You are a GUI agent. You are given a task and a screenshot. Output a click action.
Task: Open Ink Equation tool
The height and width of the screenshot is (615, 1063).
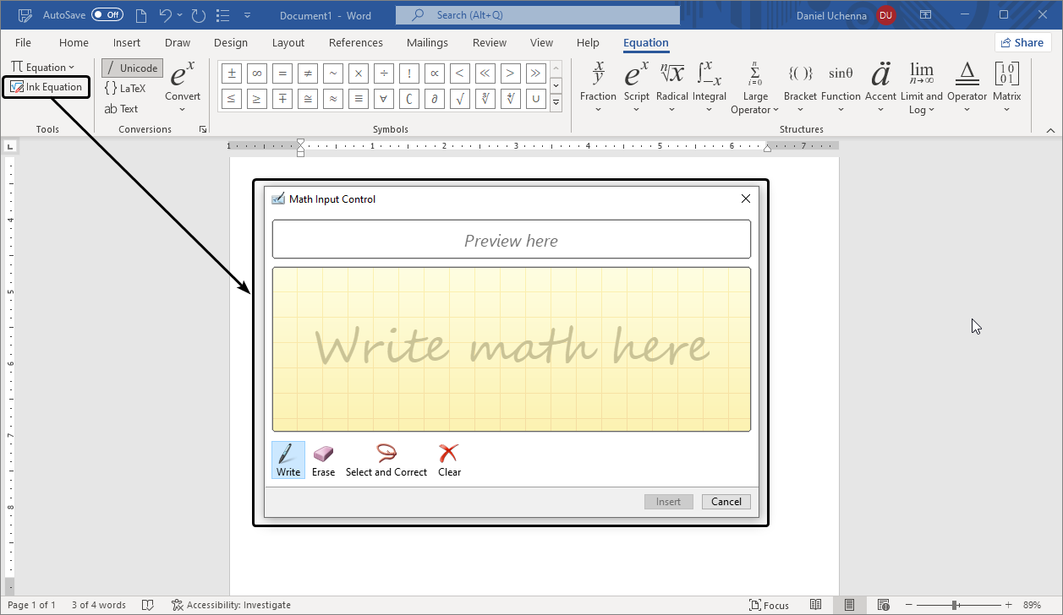pyautogui.click(x=47, y=87)
